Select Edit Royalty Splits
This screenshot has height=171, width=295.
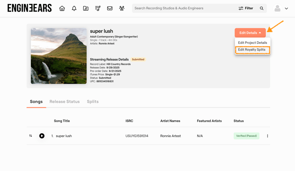252,49
